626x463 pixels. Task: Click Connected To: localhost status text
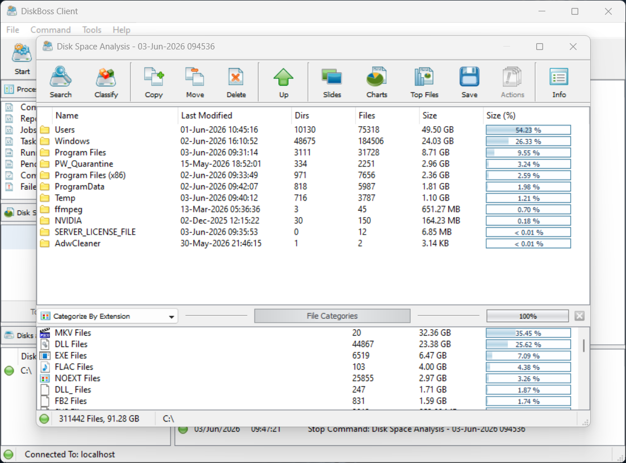tap(70, 454)
